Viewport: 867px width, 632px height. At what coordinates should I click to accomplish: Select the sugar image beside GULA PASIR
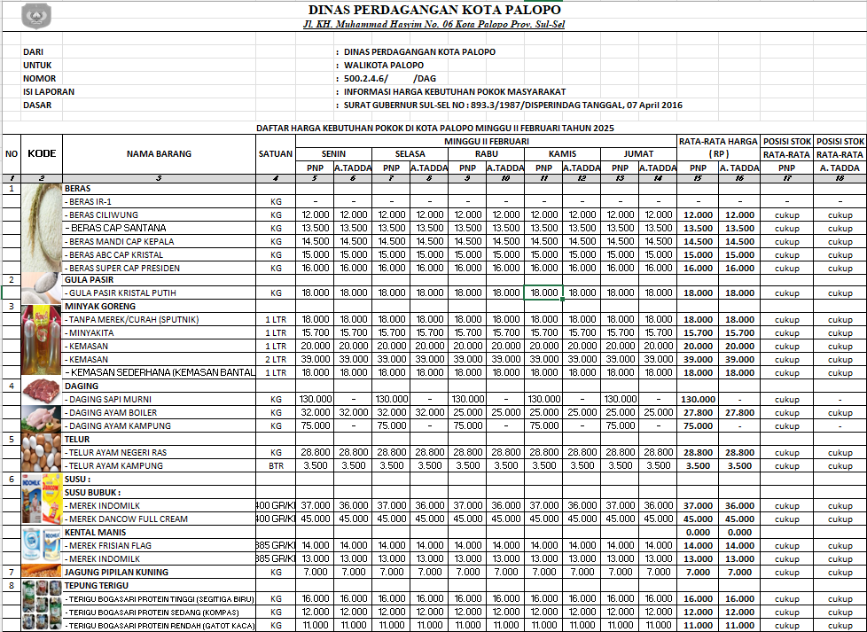[42, 286]
